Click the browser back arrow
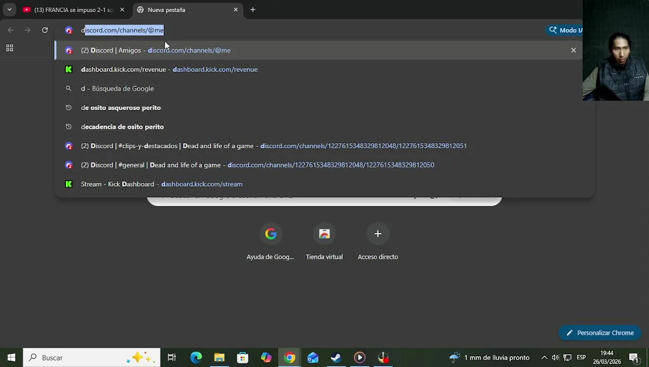Screen dimensions: 649x367 [x=11, y=30]
